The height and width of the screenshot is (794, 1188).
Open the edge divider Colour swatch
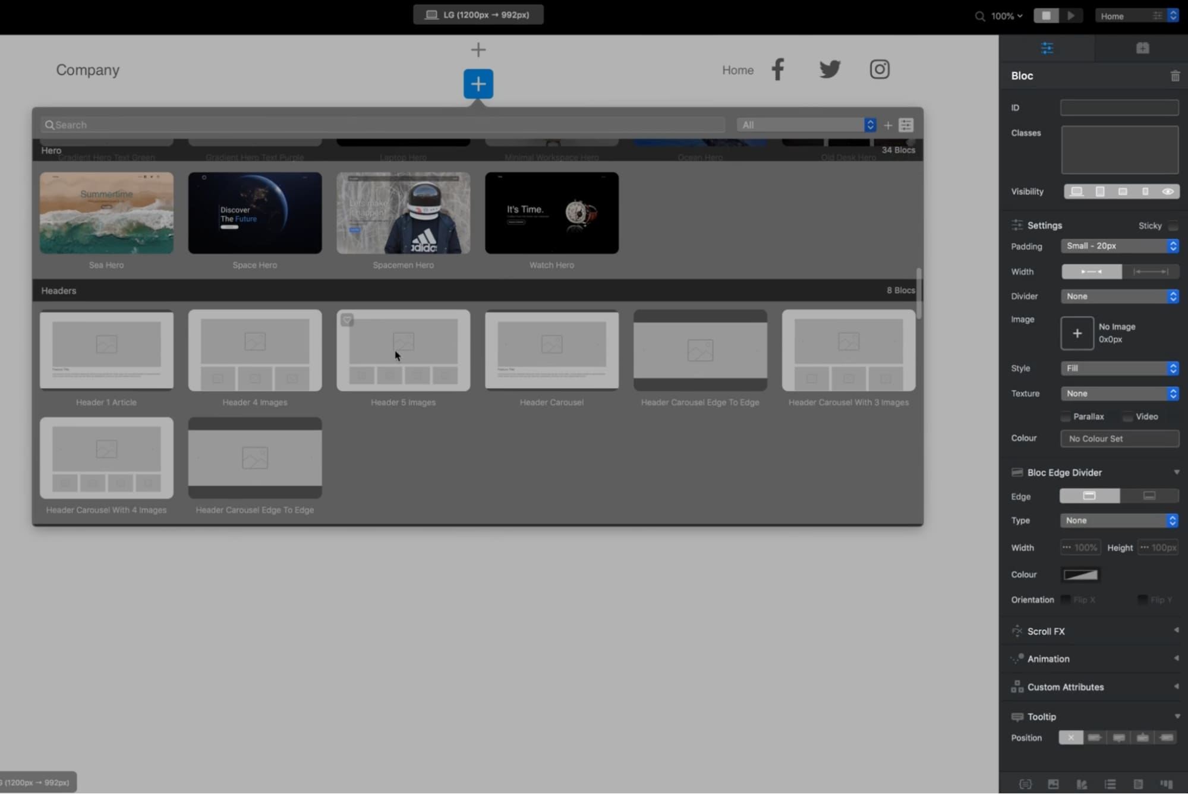point(1080,575)
